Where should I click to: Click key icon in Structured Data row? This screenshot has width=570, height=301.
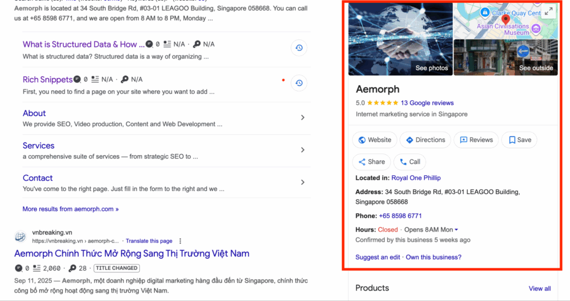[196, 44]
